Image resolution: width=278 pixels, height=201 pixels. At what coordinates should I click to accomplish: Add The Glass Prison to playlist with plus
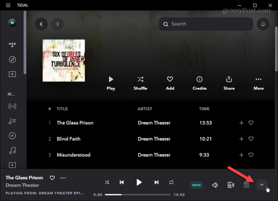[241, 123]
